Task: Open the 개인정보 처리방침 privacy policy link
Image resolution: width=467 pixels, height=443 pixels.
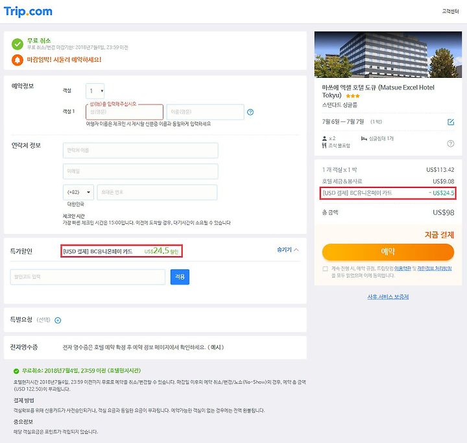Action: tap(434, 269)
